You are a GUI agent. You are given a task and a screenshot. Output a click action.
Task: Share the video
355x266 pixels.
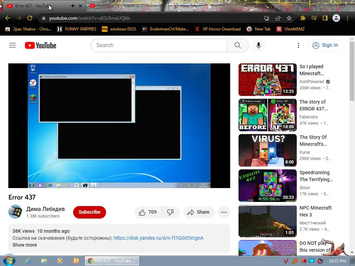[199, 212]
